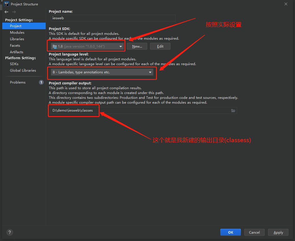Select Project in Project Settings
The image size is (295, 241).
tap(24, 26)
